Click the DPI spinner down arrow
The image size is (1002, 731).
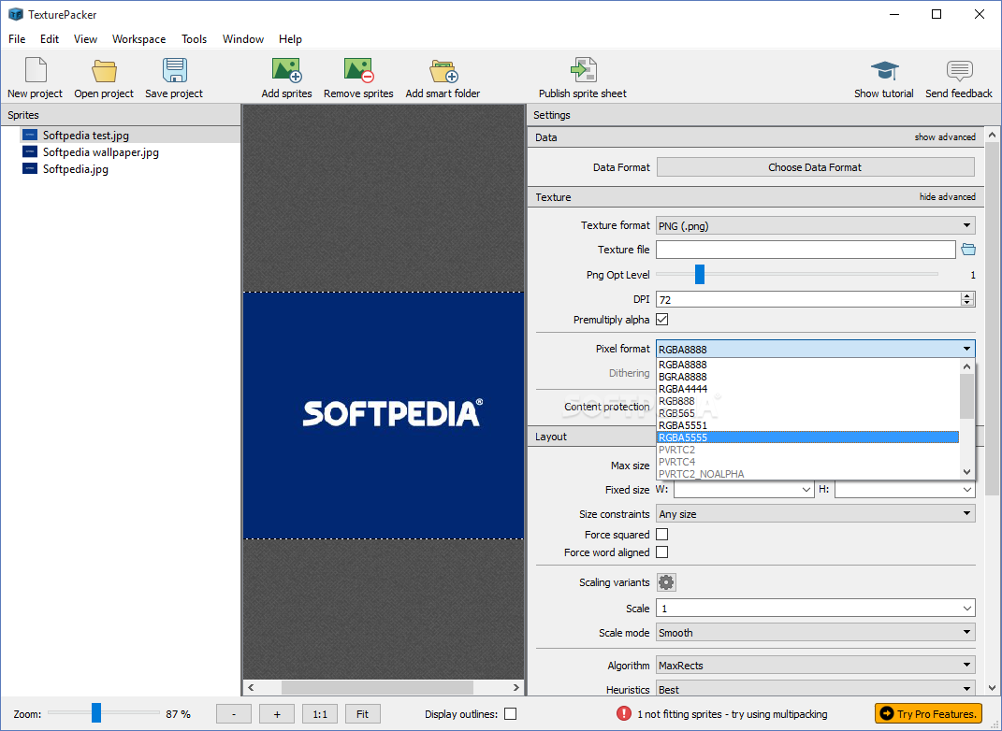tap(966, 303)
